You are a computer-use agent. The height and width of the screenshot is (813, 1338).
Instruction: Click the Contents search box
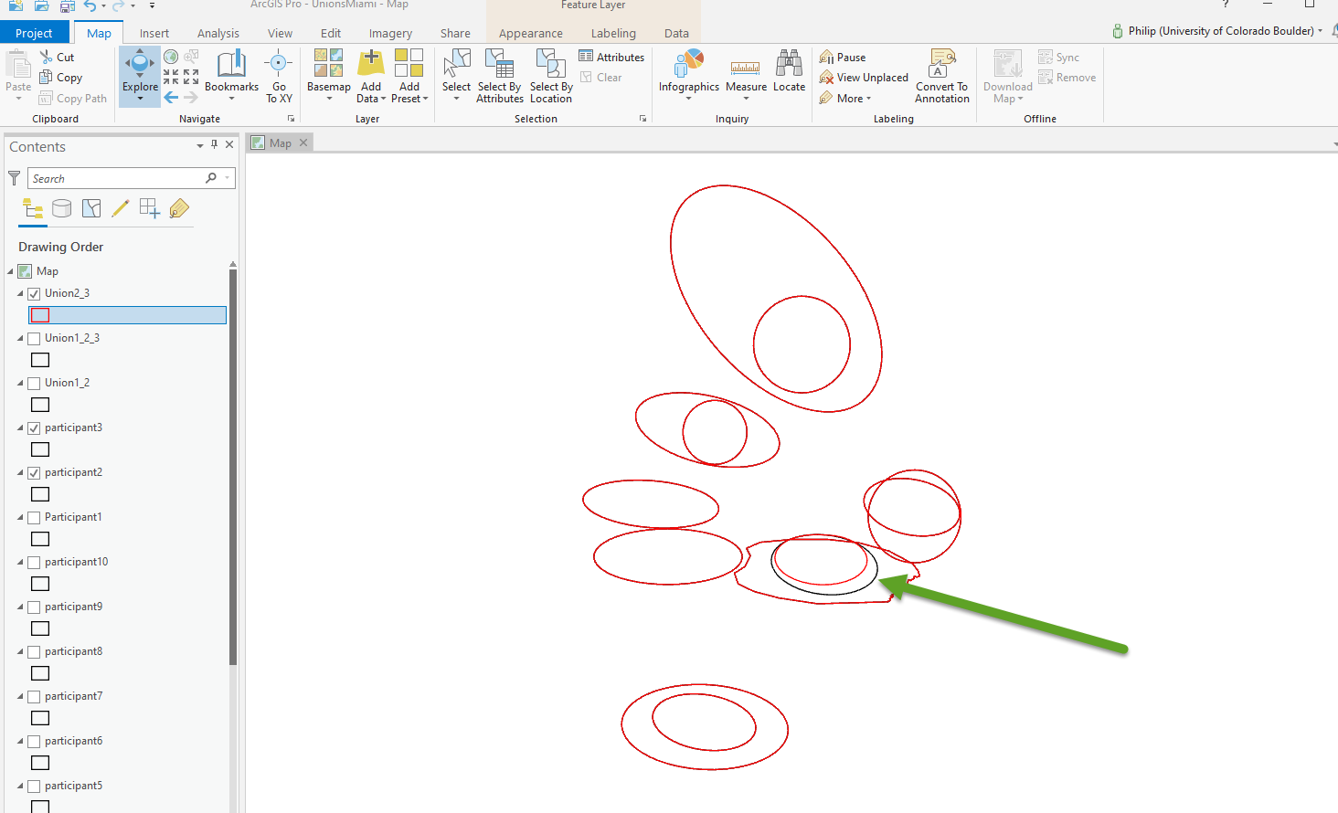[132, 178]
